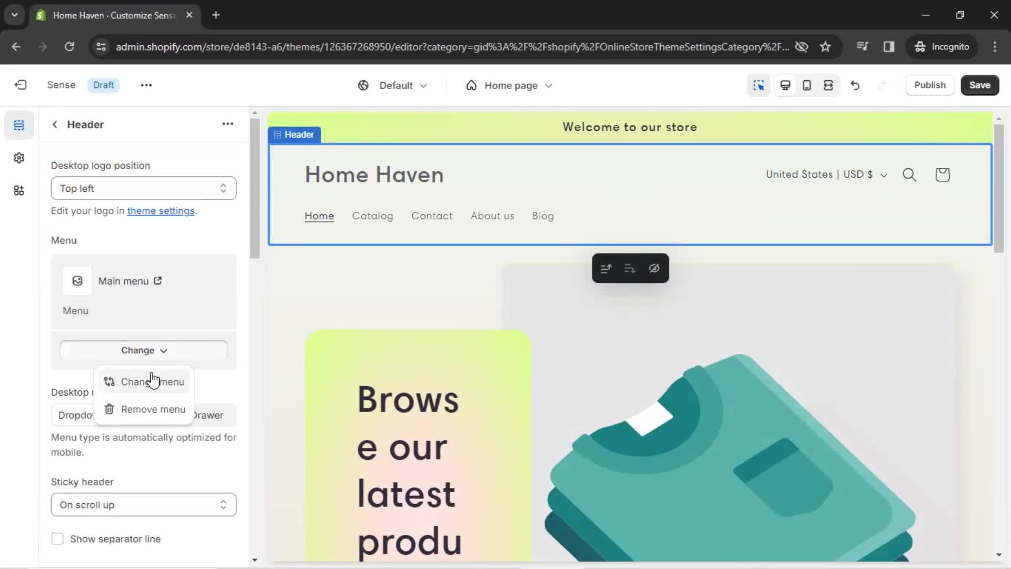This screenshot has height=569, width=1011.
Task: Enable the sticky header on scroll up
Action: point(142,504)
